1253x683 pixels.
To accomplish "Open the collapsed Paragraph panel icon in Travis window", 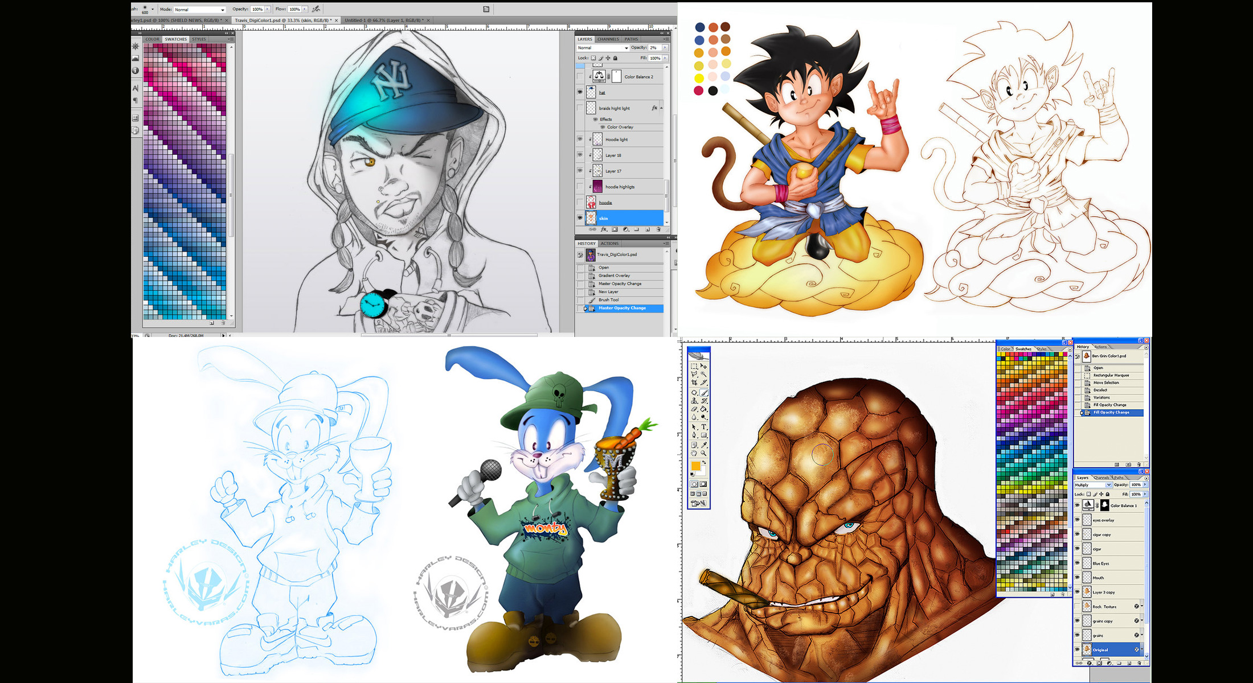I will (x=136, y=101).
